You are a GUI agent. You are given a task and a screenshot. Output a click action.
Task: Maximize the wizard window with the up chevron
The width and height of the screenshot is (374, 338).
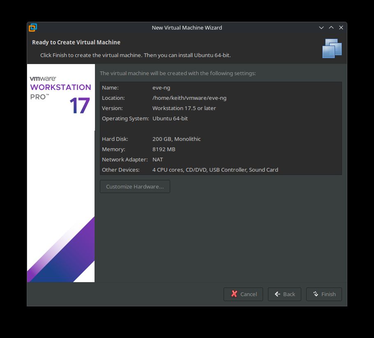[331, 28]
